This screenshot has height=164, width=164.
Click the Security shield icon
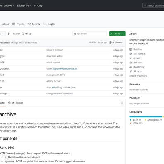pos(29,24)
